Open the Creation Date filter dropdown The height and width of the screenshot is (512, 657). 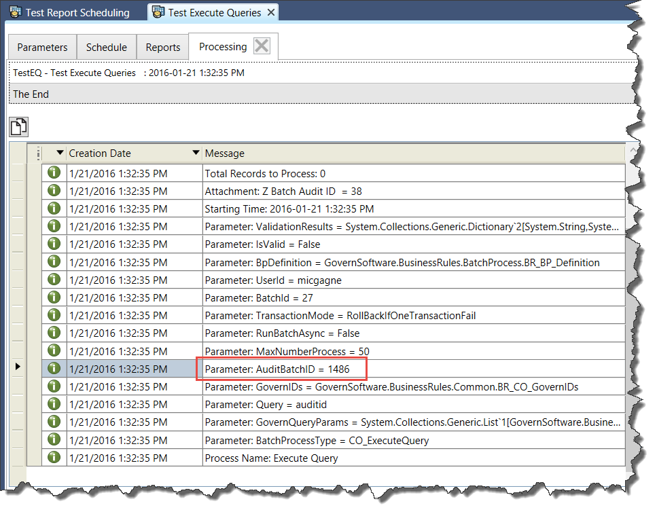pyautogui.click(x=196, y=153)
